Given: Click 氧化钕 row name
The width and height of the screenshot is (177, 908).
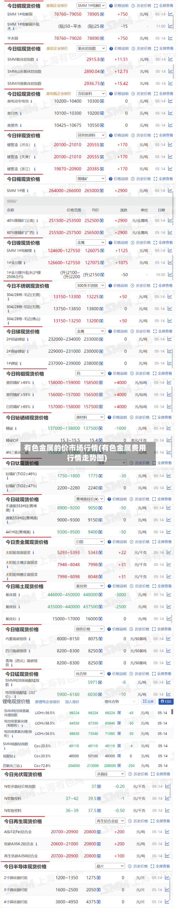Looking at the screenshot, I should [11, 607].
